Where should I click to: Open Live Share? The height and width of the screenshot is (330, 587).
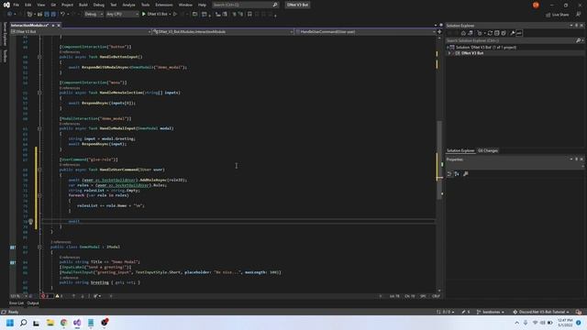[558, 15]
